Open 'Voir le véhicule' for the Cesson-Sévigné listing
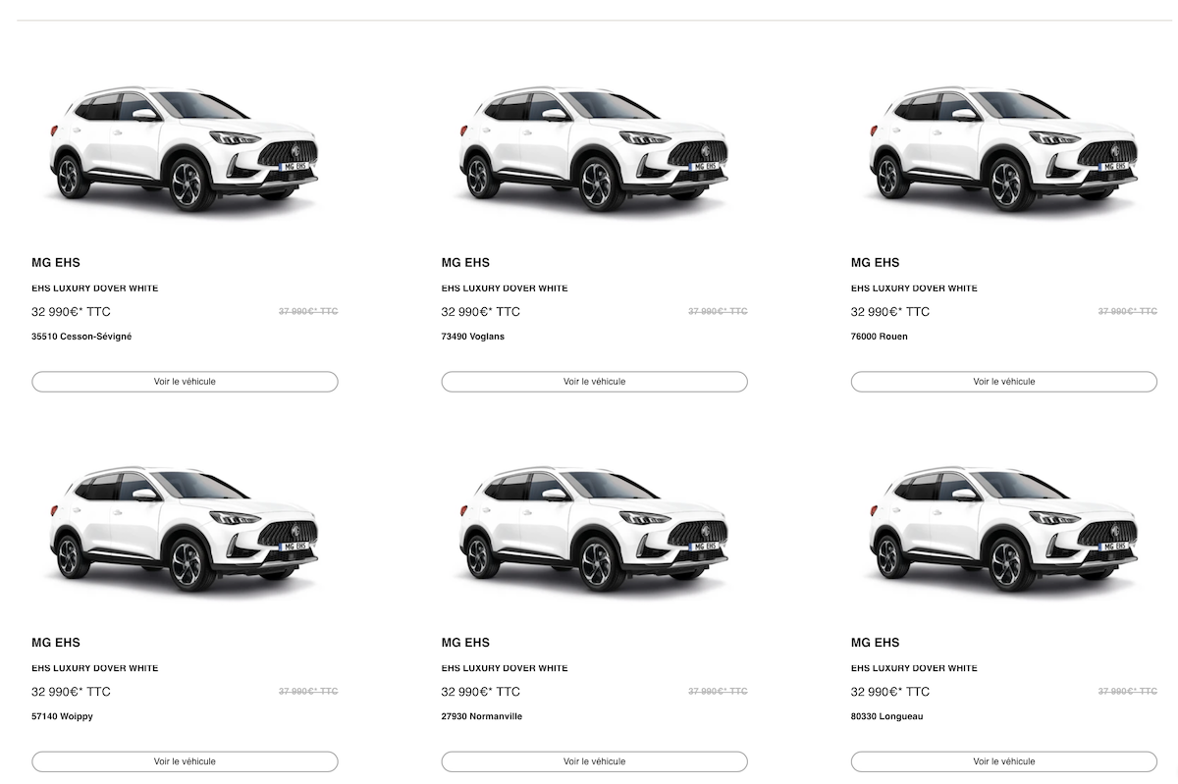1178x784 pixels. click(185, 382)
